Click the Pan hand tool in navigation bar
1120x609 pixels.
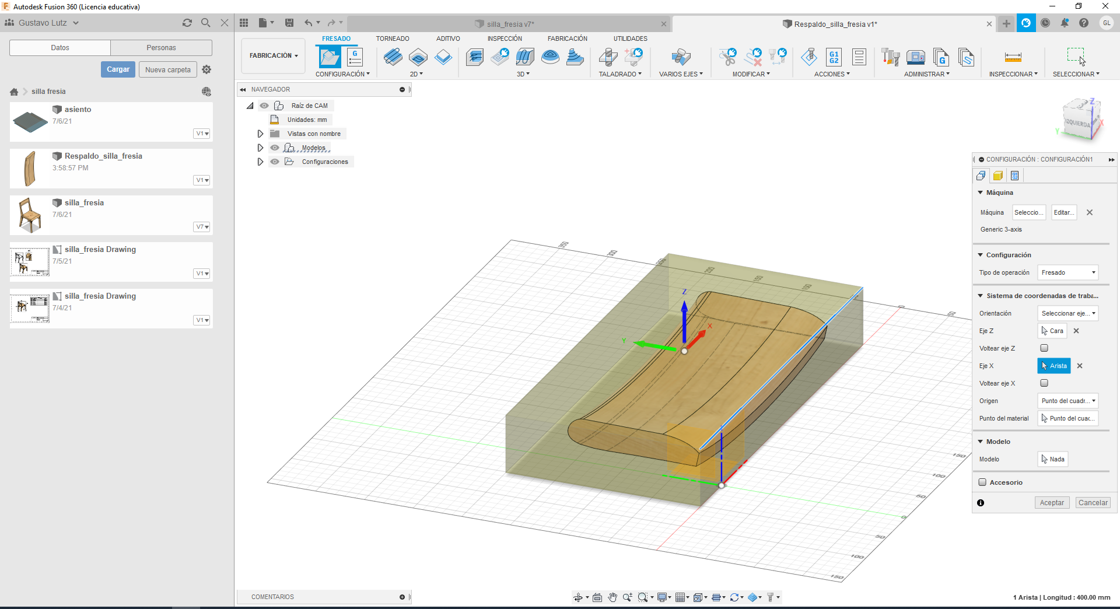(612, 597)
